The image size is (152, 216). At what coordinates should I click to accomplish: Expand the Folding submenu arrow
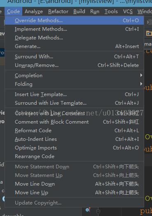[x=141, y=84]
